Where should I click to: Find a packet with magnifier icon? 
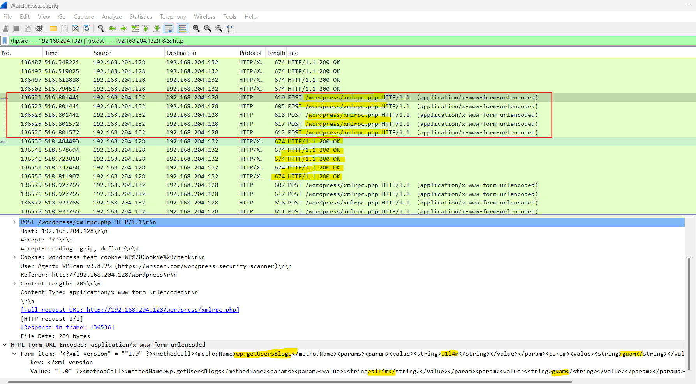point(101,28)
